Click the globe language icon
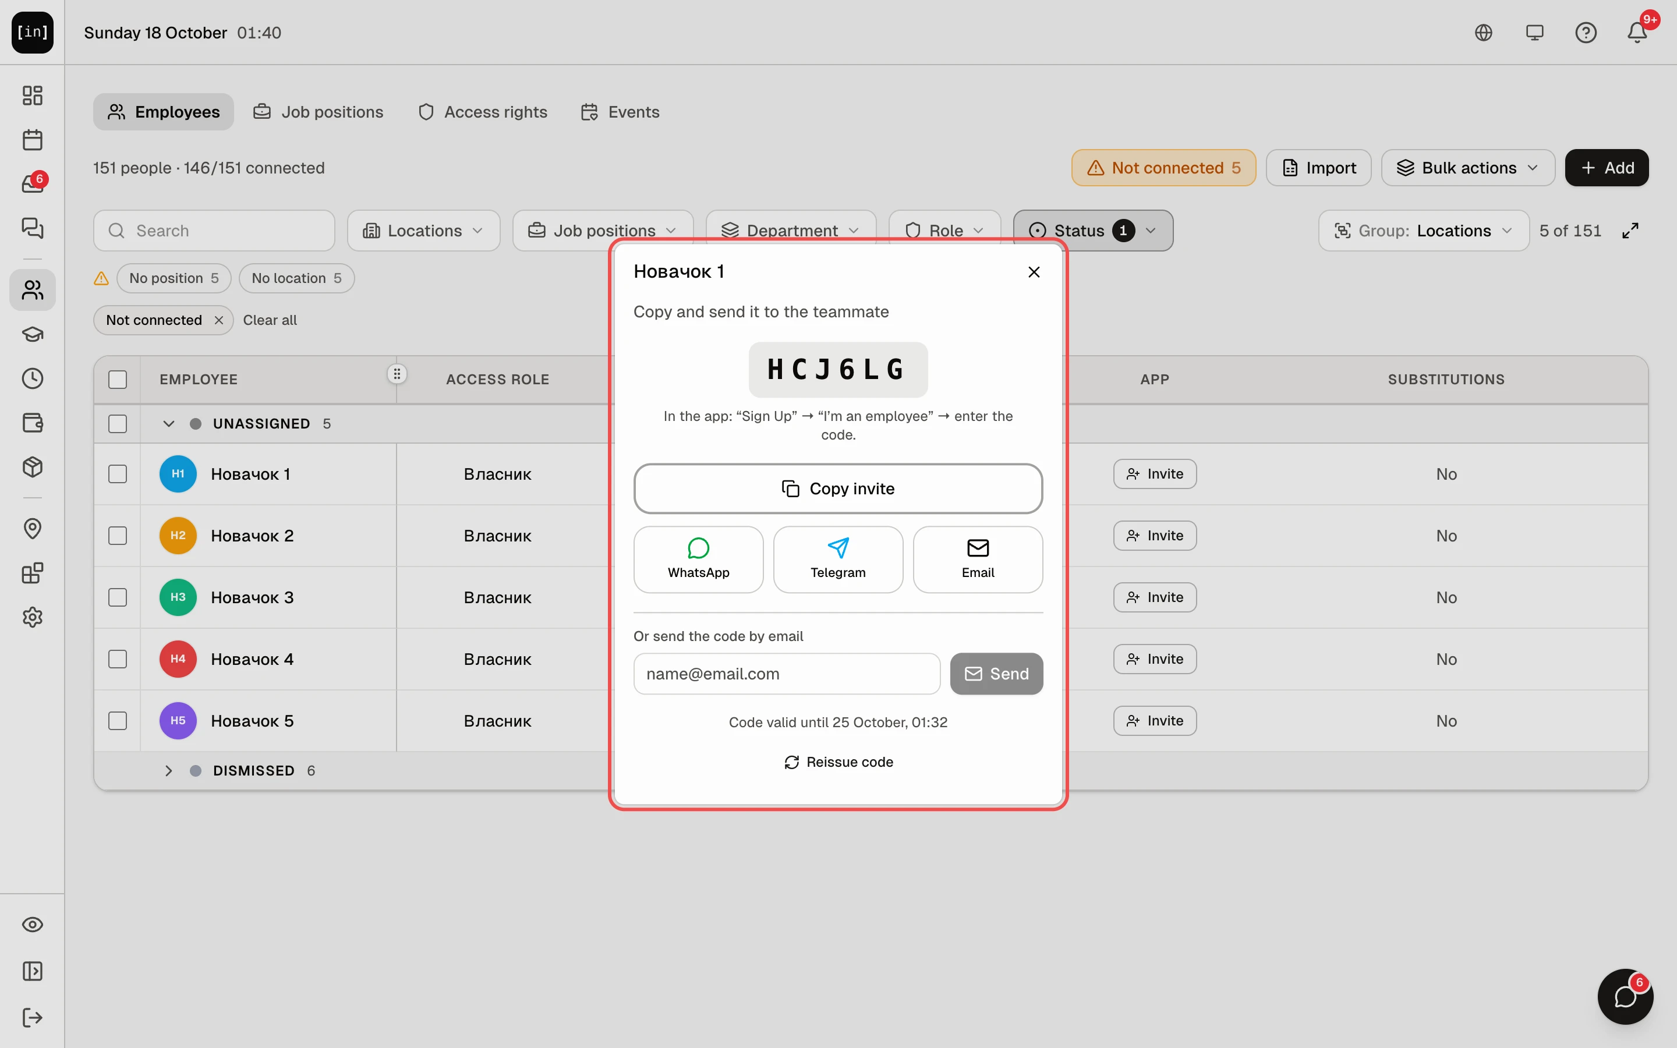 pos(1483,33)
